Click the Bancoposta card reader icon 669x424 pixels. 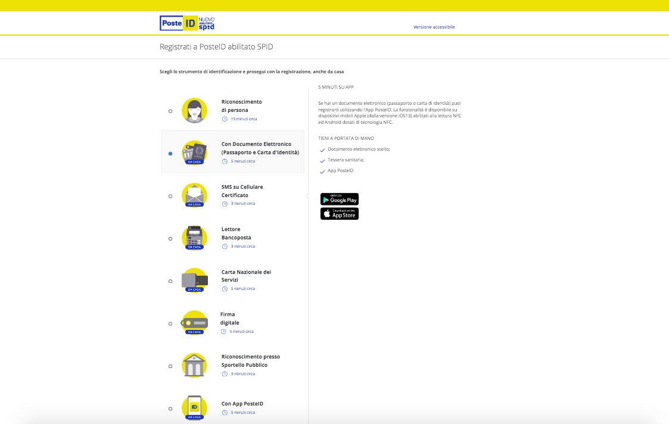[195, 238]
